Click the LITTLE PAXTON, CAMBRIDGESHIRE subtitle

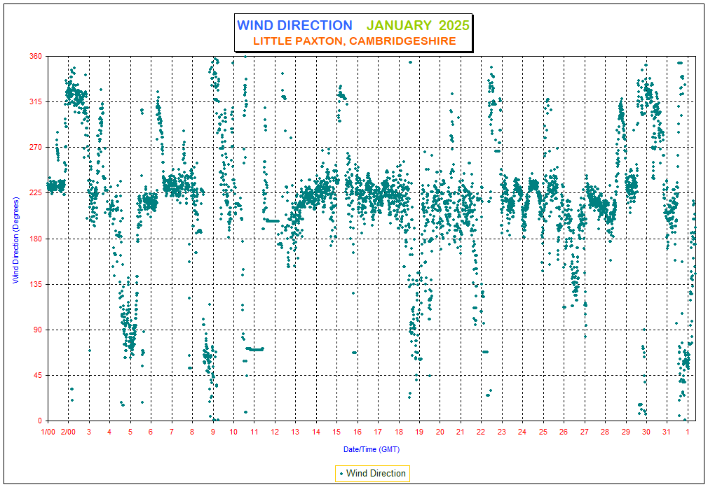click(x=355, y=41)
